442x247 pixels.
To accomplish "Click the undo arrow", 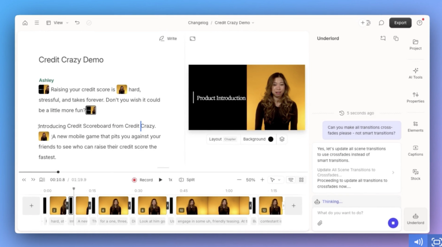I will 77,23.
